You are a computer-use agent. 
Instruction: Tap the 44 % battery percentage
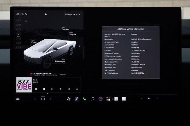tap(24, 14)
